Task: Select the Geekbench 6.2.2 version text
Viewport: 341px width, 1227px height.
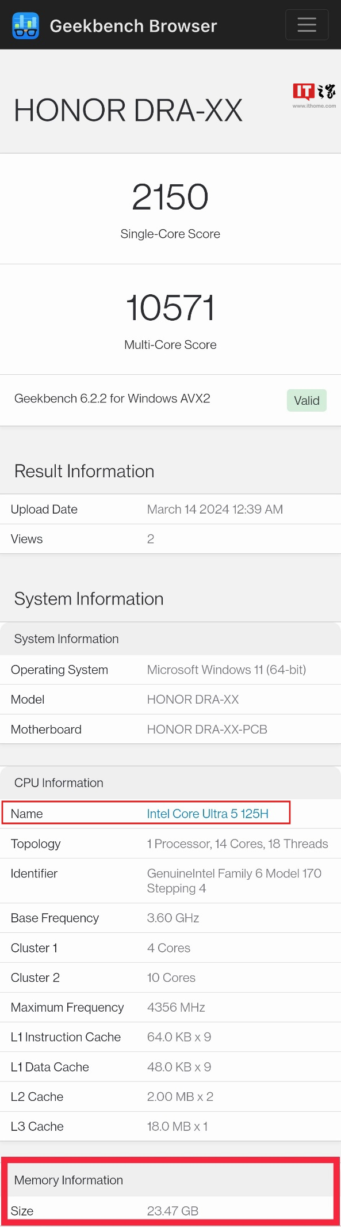Action: (112, 398)
